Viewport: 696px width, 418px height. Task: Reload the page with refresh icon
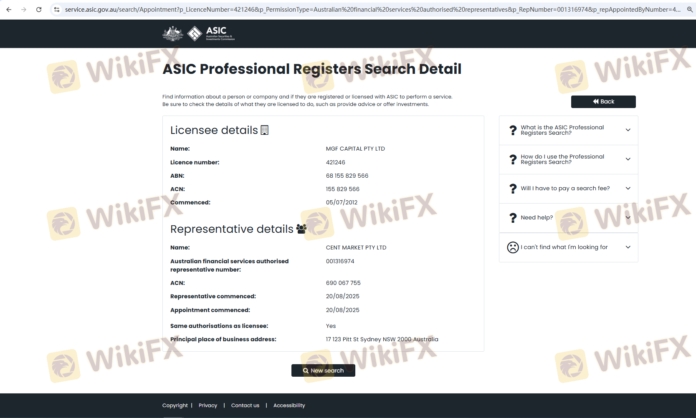click(x=39, y=10)
